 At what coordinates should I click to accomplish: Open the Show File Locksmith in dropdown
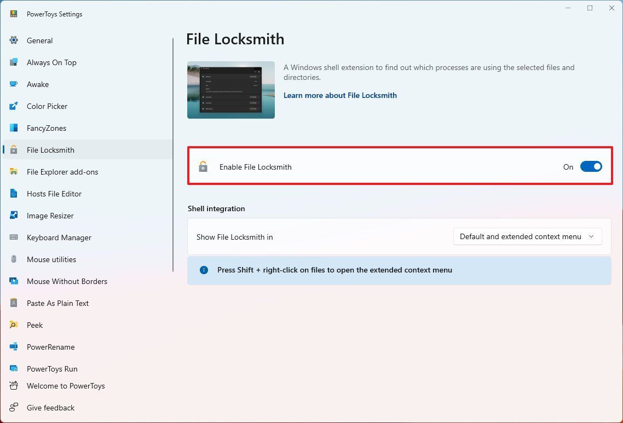(527, 237)
